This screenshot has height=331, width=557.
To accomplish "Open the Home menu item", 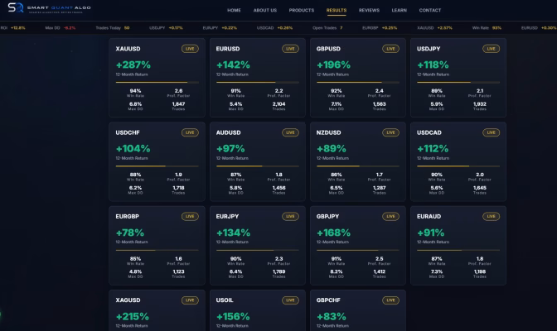I will 234,10.
